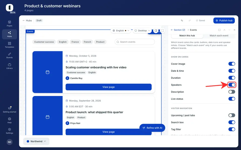This screenshot has width=241, height=150.
Task: Go to previous section with up chevron
Action: [x=224, y=30]
